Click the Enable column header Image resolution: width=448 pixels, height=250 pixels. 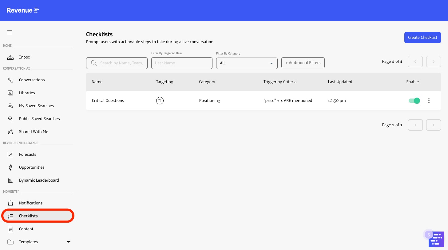[412, 82]
